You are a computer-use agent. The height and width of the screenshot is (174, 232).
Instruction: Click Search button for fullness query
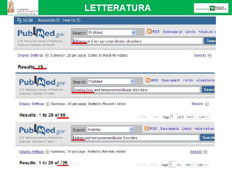click(210, 41)
